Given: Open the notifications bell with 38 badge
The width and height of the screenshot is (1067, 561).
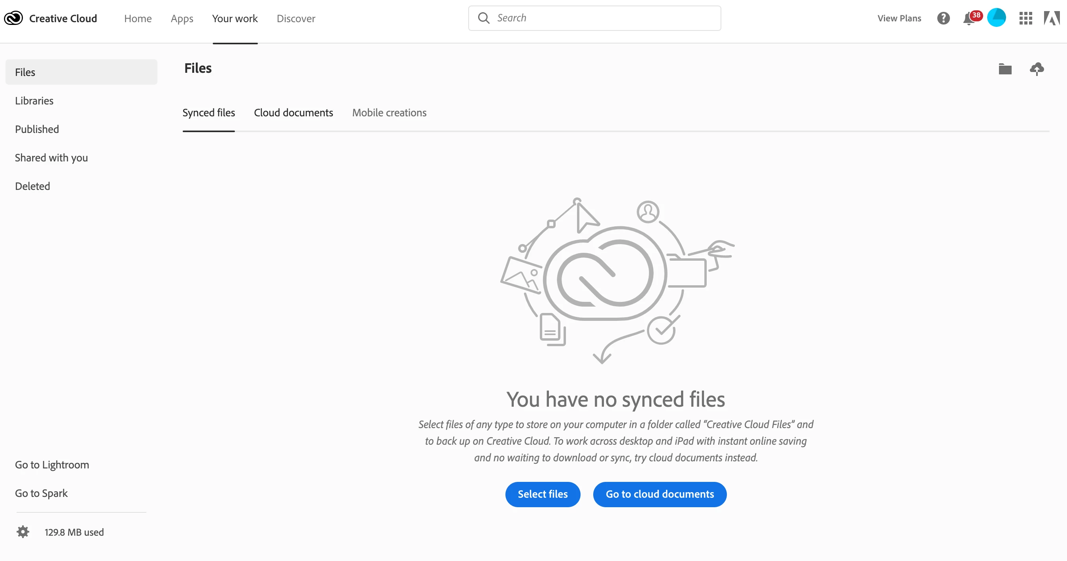Looking at the screenshot, I should coord(969,19).
